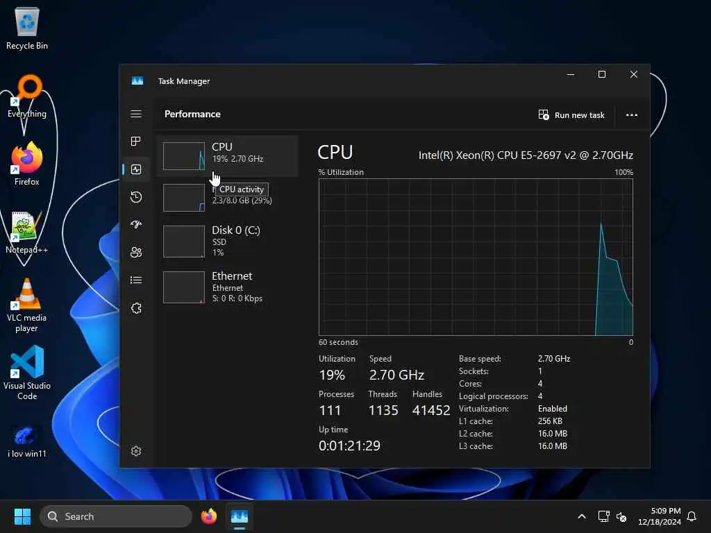The height and width of the screenshot is (533, 711).
Task: Click the CPU utilization graph
Action: coord(476,257)
